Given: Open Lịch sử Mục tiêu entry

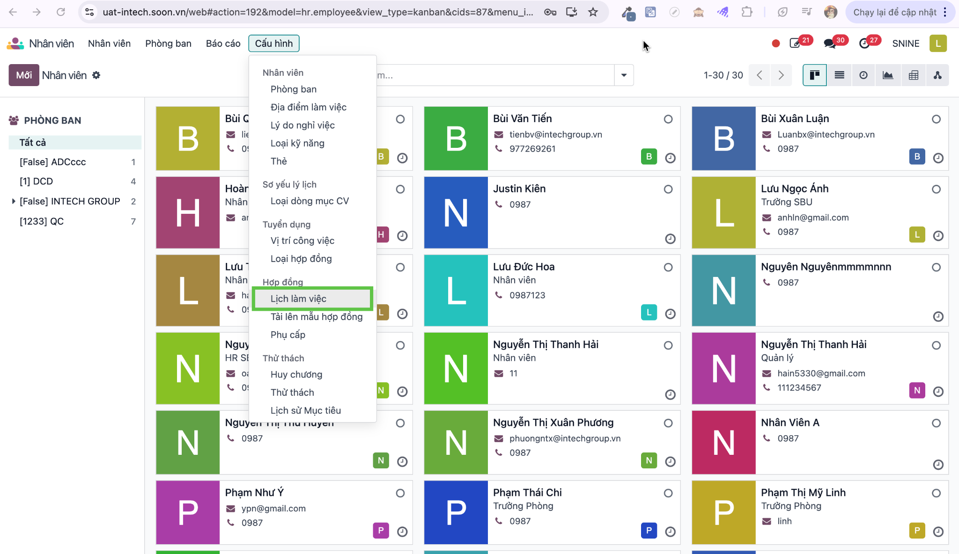Looking at the screenshot, I should (306, 410).
